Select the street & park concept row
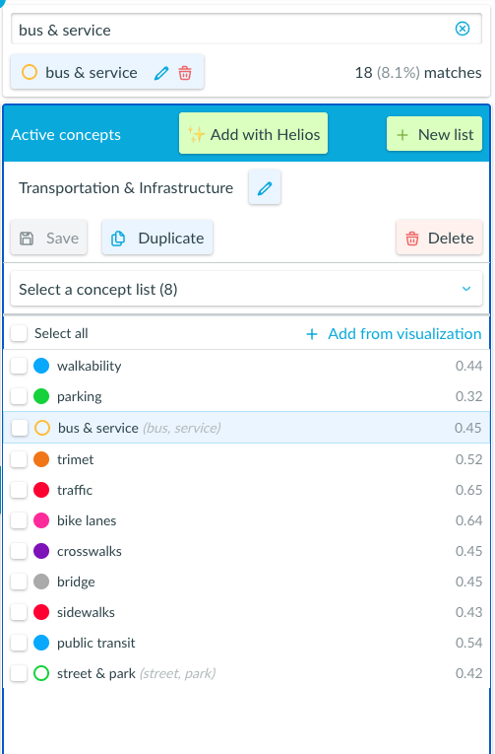The height and width of the screenshot is (754, 495). click(246, 673)
